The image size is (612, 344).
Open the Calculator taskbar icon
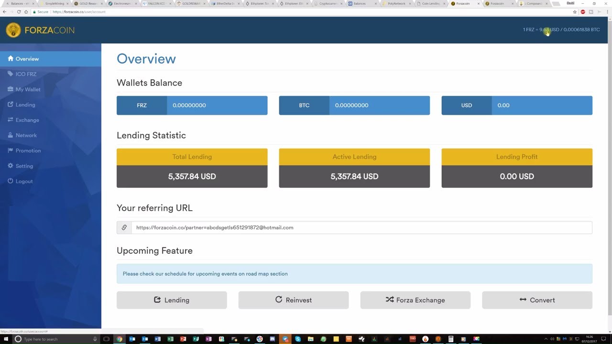pos(451,339)
